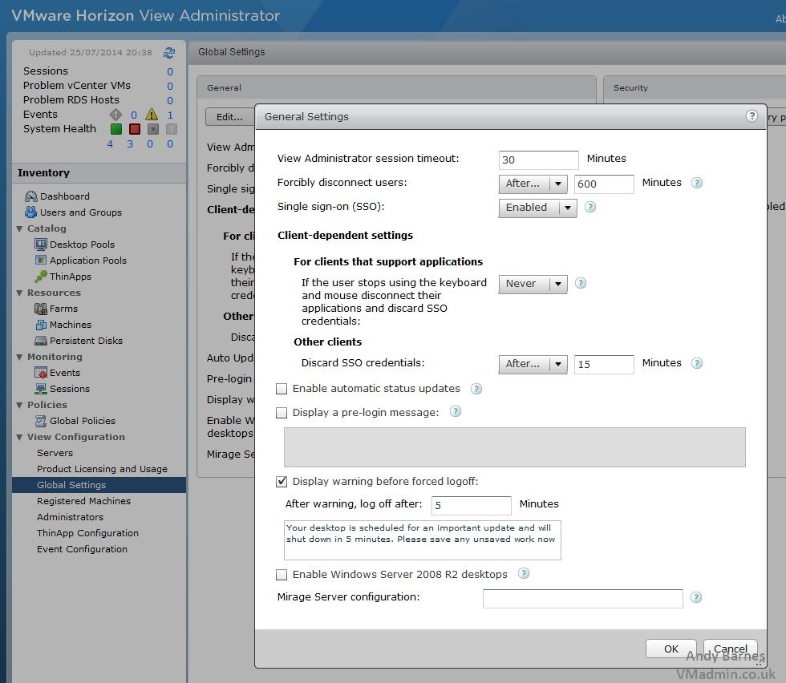786x683 pixels.
Task: Click the log off after minutes field
Action: pyautogui.click(x=472, y=505)
